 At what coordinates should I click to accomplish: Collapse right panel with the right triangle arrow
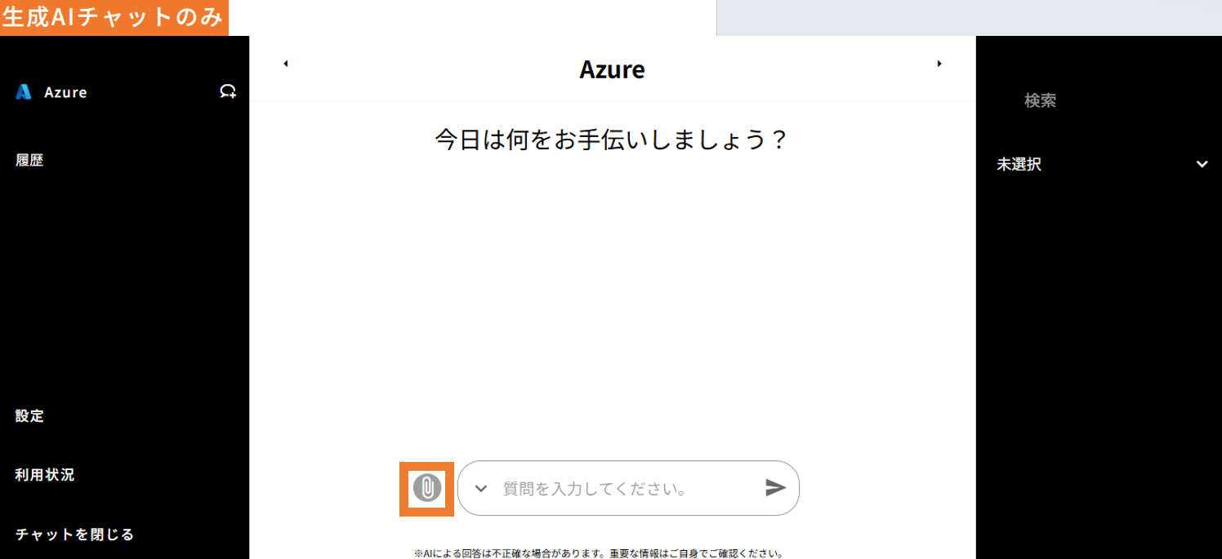pos(939,64)
